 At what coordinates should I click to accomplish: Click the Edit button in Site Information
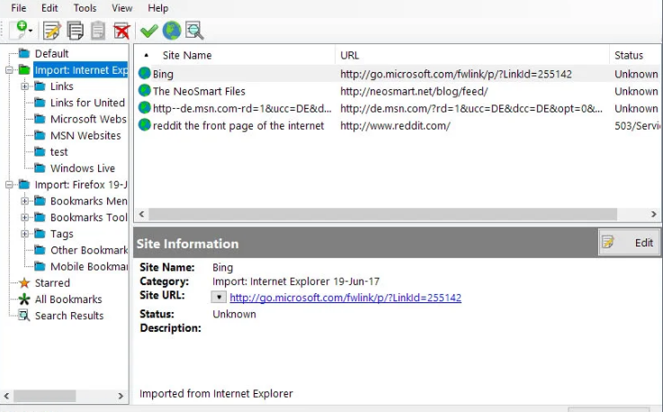(x=629, y=242)
